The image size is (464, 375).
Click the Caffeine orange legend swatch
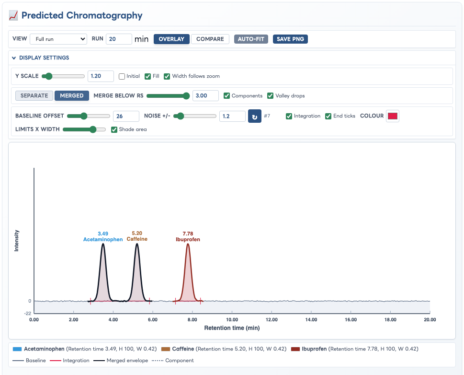click(x=166, y=349)
